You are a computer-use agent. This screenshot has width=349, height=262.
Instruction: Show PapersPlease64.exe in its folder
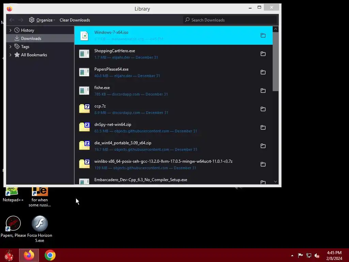coord(263,72)
